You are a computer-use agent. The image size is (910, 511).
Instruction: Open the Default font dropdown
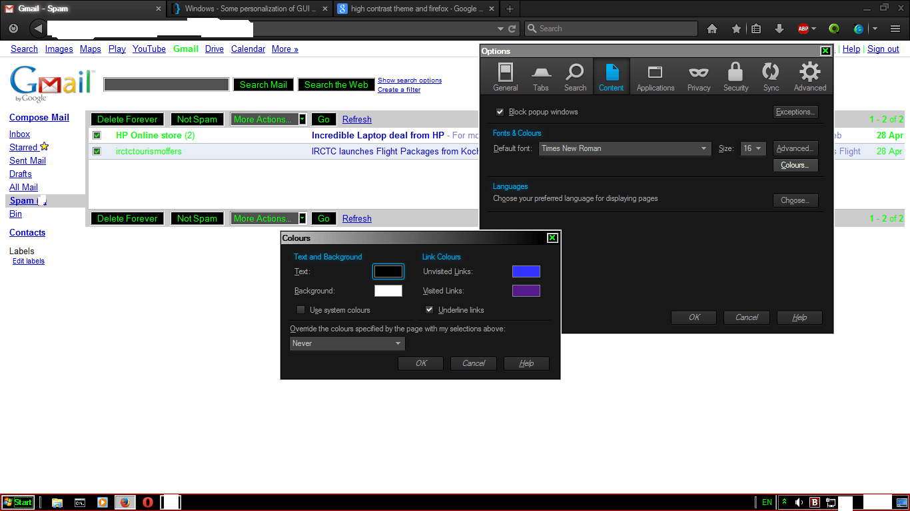[625, 148]
